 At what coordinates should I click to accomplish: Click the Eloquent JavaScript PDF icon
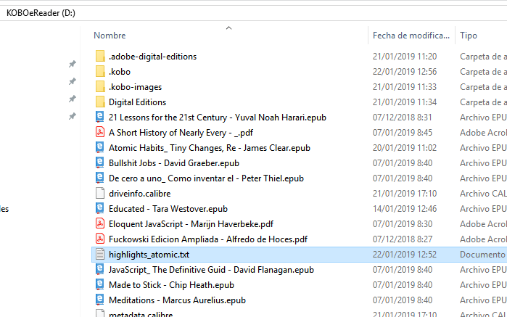tap(100, 223)
